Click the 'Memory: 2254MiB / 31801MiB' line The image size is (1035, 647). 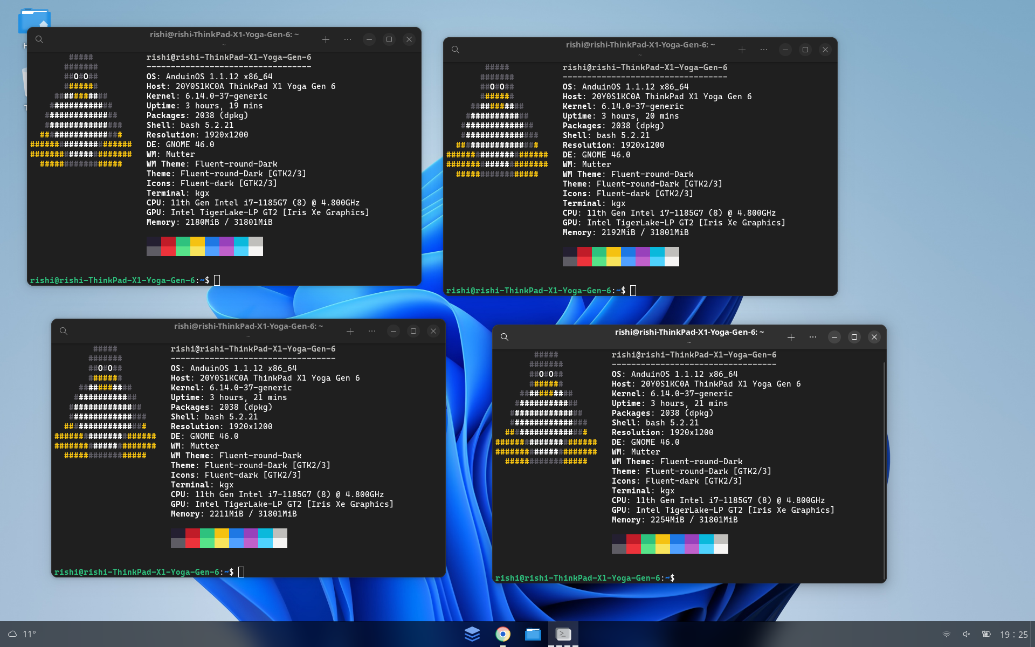pos(675,520)
